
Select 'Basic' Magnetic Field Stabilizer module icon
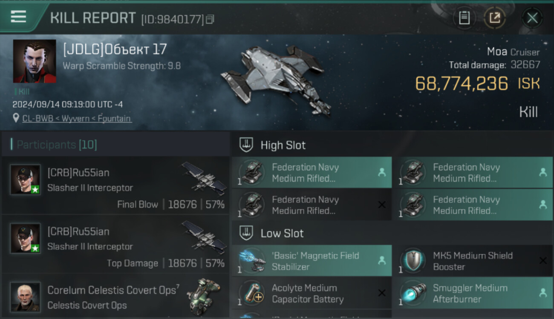point(252,261)
